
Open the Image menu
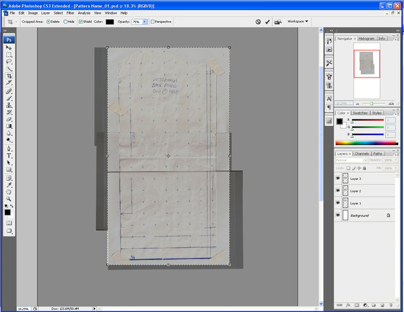[33, 13]
